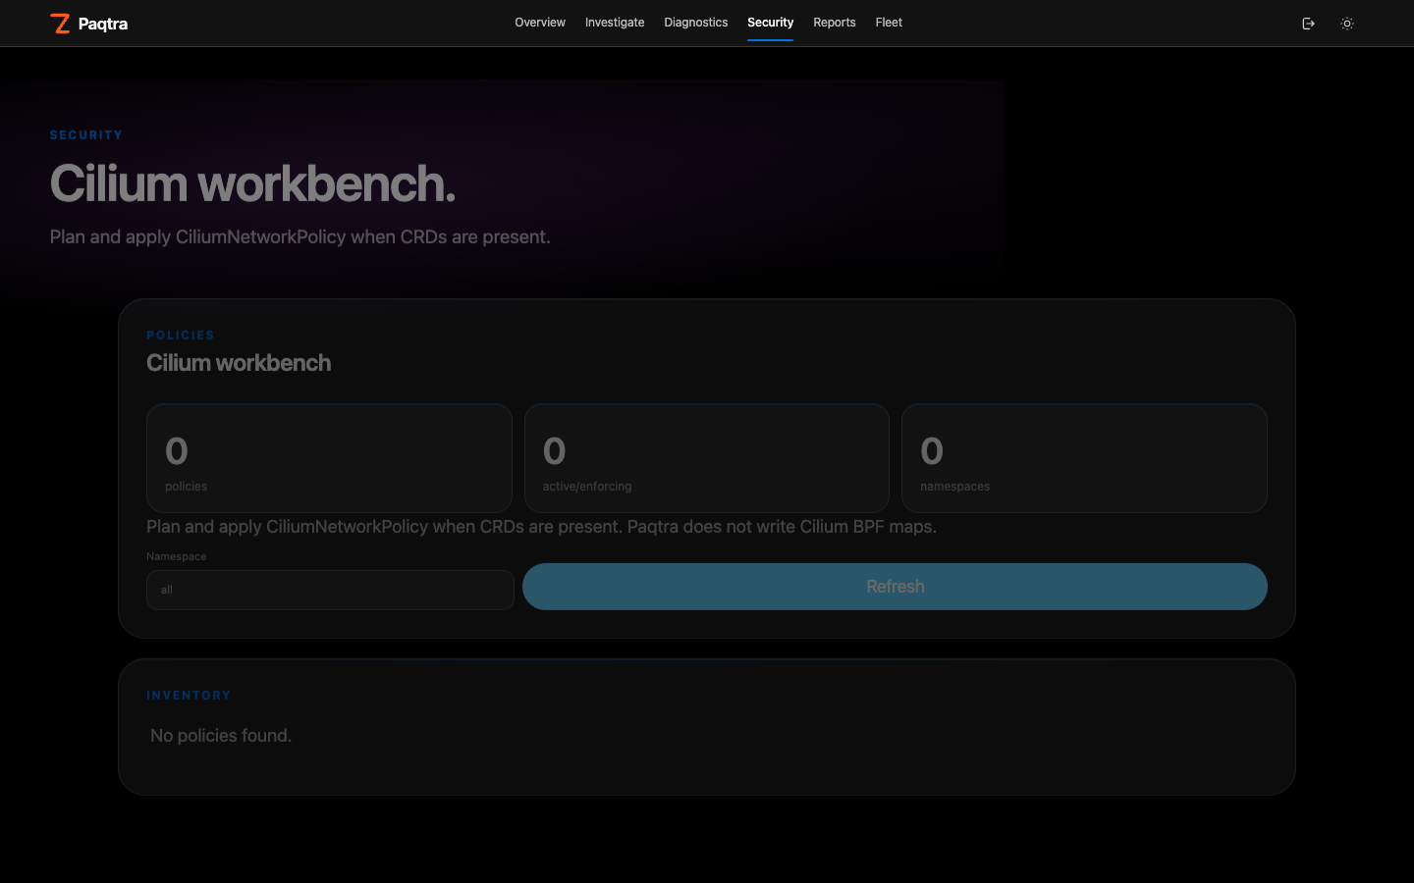Click the POLICIES label

point(181,336)
